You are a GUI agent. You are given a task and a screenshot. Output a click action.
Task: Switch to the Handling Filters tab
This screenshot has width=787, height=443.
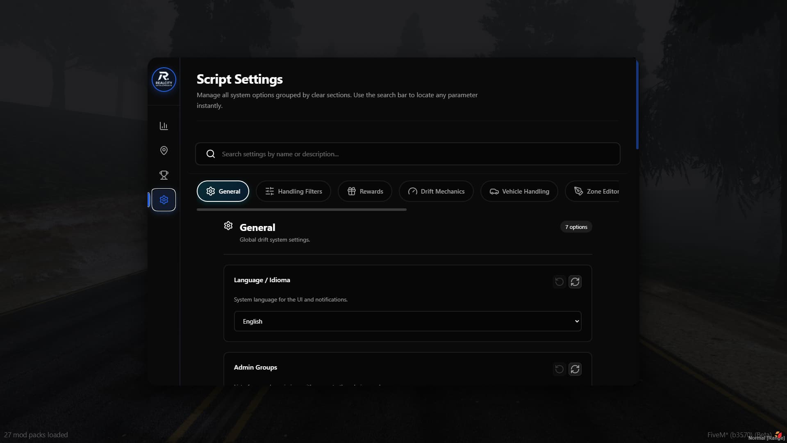tap(293, 191)
